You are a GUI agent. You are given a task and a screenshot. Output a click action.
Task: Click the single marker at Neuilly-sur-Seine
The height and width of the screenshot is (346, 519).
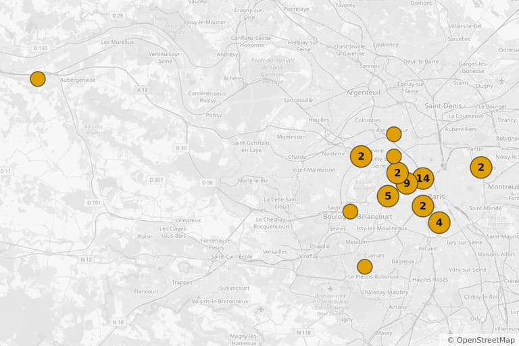pyautogui.click(x=394, y=156)
